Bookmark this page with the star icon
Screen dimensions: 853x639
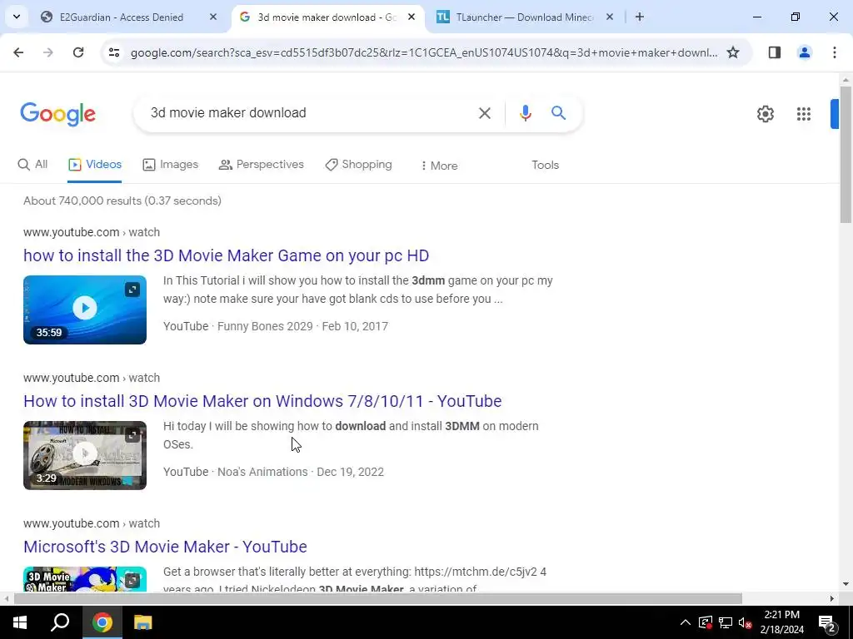733,52
